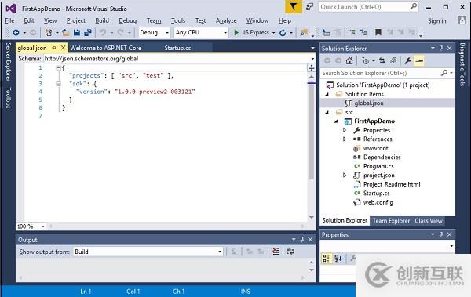Close the global.json tab
This screenshot has height=297, width=471.
[63, 48]
